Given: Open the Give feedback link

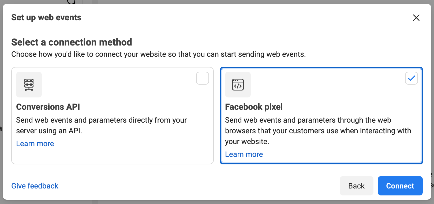Looking at the screenshot, I should (x=35, y=186).
